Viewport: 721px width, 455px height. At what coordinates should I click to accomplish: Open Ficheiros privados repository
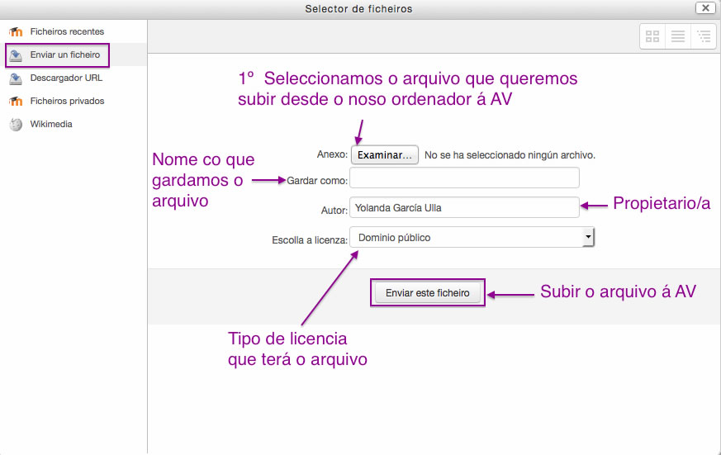[x=67, y=101]
